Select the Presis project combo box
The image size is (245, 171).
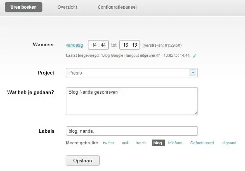132,73
